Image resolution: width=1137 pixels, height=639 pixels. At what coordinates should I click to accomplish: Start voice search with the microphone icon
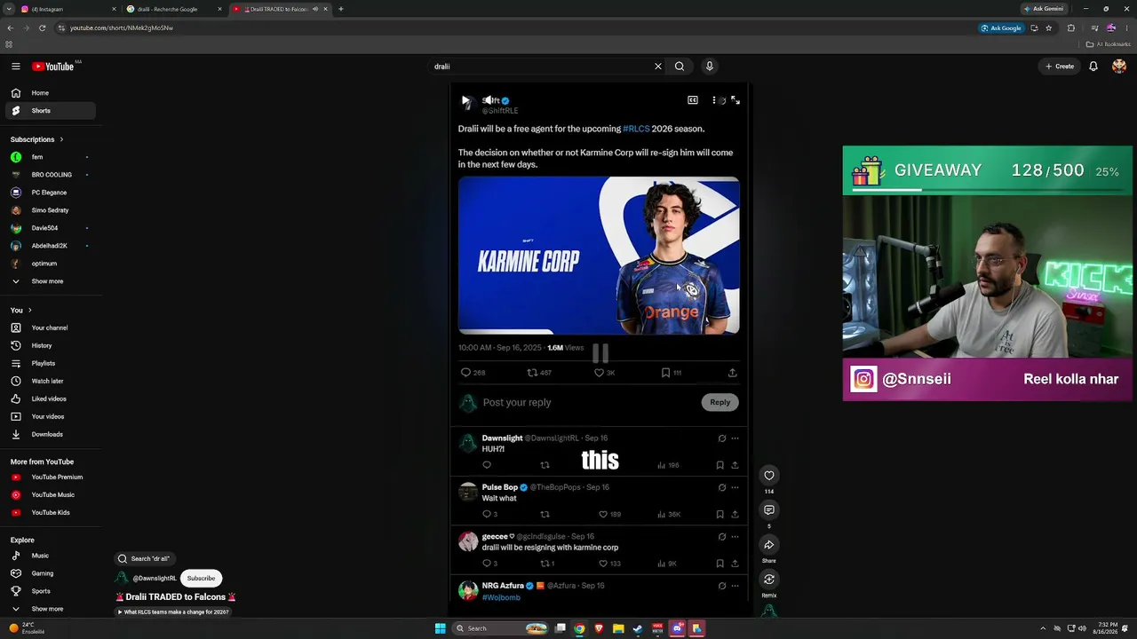coord(709,67)
